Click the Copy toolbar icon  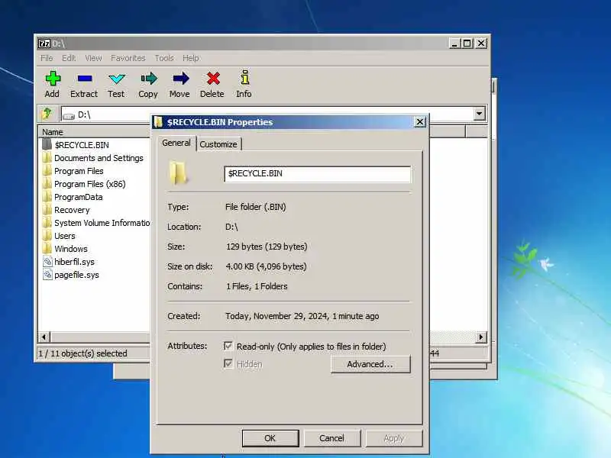click(x=148, y=79)
